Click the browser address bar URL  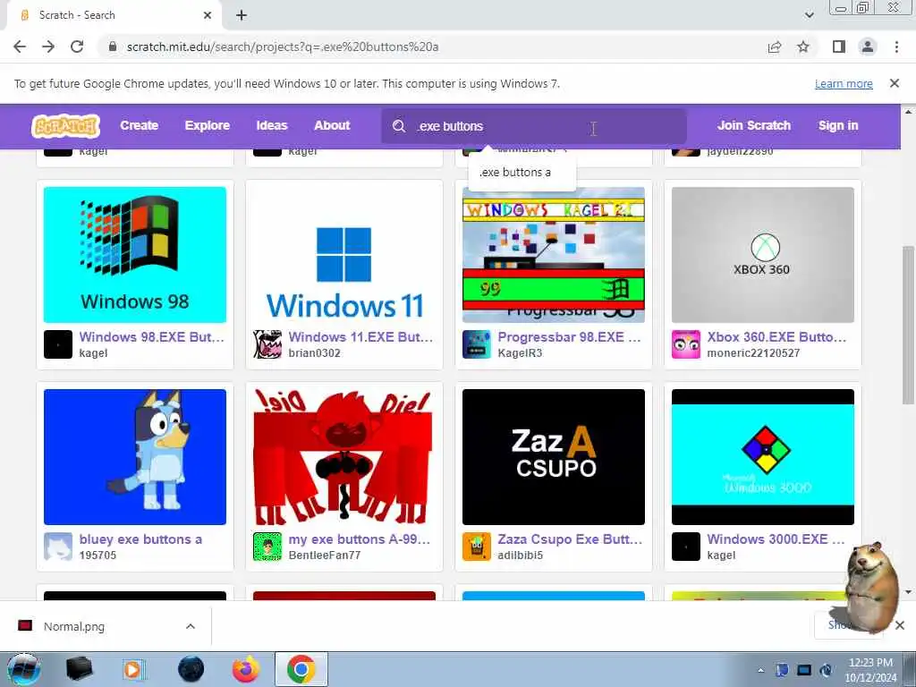coord(283,47)
